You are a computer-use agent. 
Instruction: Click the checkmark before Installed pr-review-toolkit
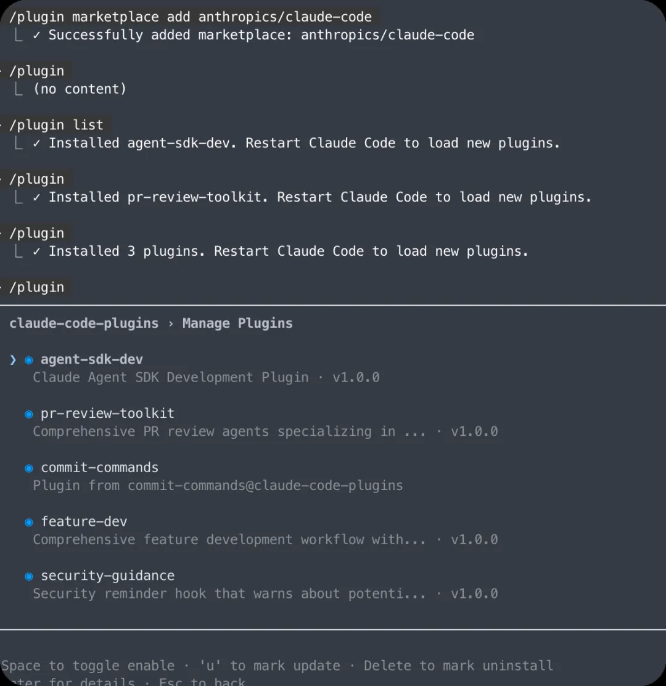[x=36, y=198]
